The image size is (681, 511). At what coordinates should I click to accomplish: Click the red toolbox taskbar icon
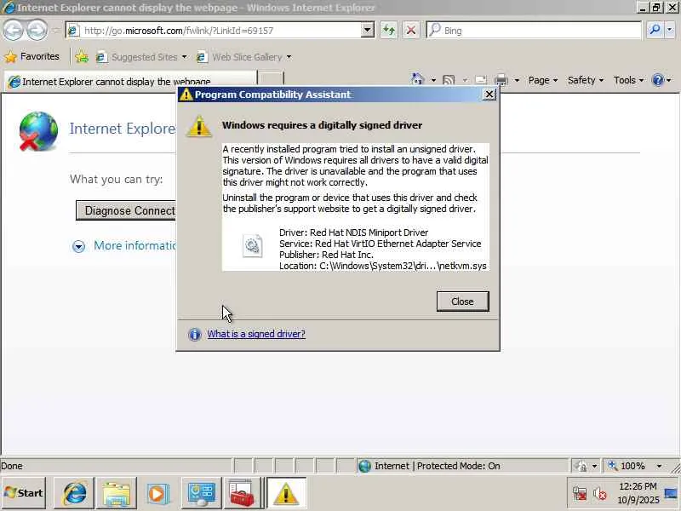(x=242, y=493)
